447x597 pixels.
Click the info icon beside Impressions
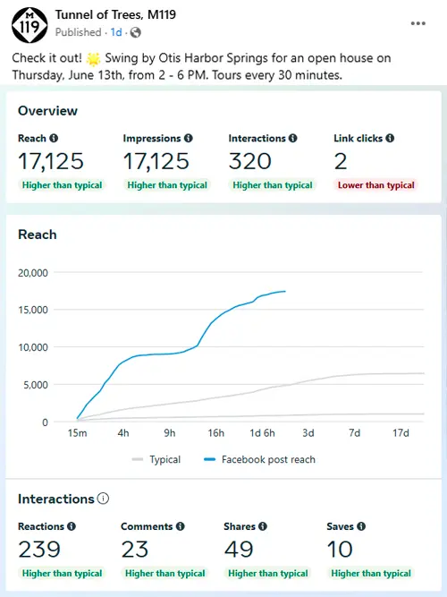tap(189, 138)
